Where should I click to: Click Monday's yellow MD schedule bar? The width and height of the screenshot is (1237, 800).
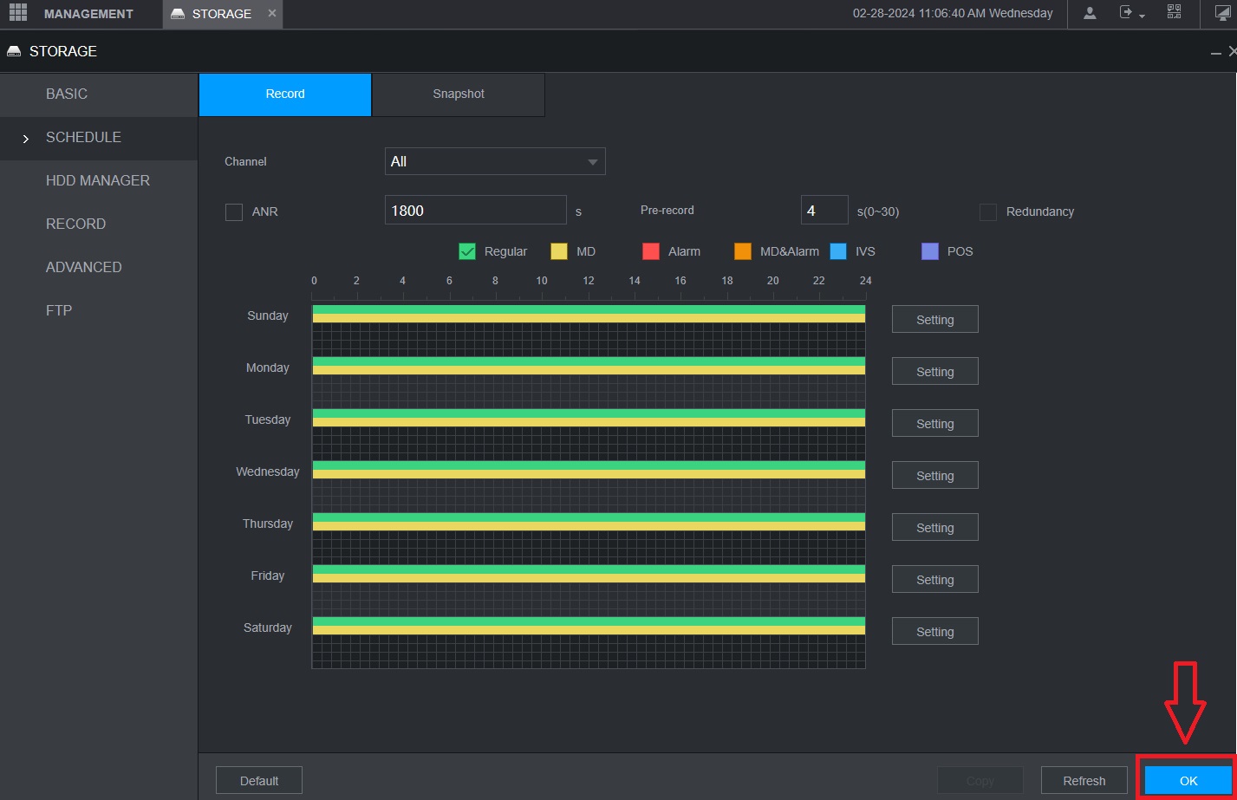click(589, 370)
